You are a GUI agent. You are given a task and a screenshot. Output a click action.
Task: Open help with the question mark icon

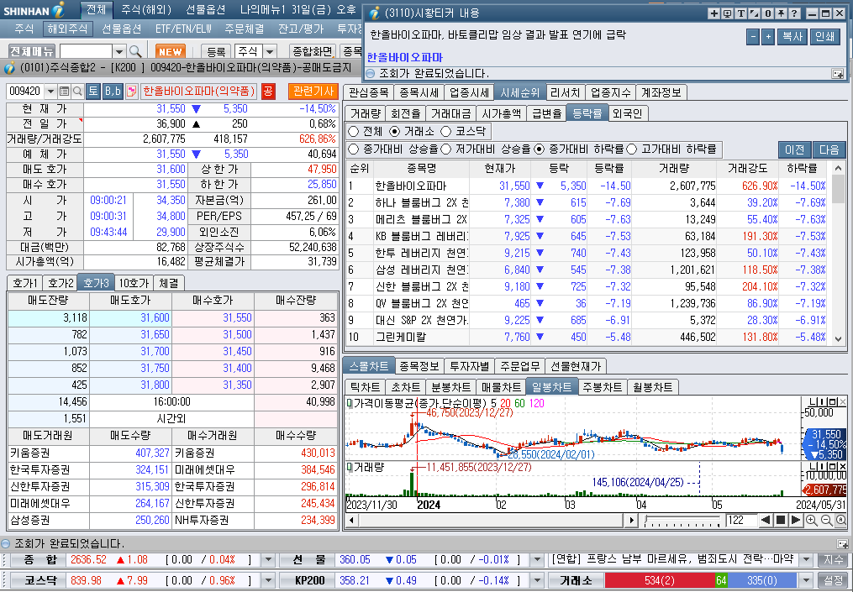(x=794, y=13)
